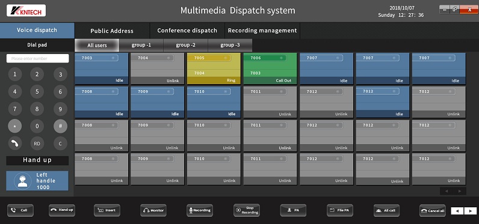The width and height of the screenshot is (479, 224).
Task: Click the large Hand up button under dial pad
Action: (37, 160)
